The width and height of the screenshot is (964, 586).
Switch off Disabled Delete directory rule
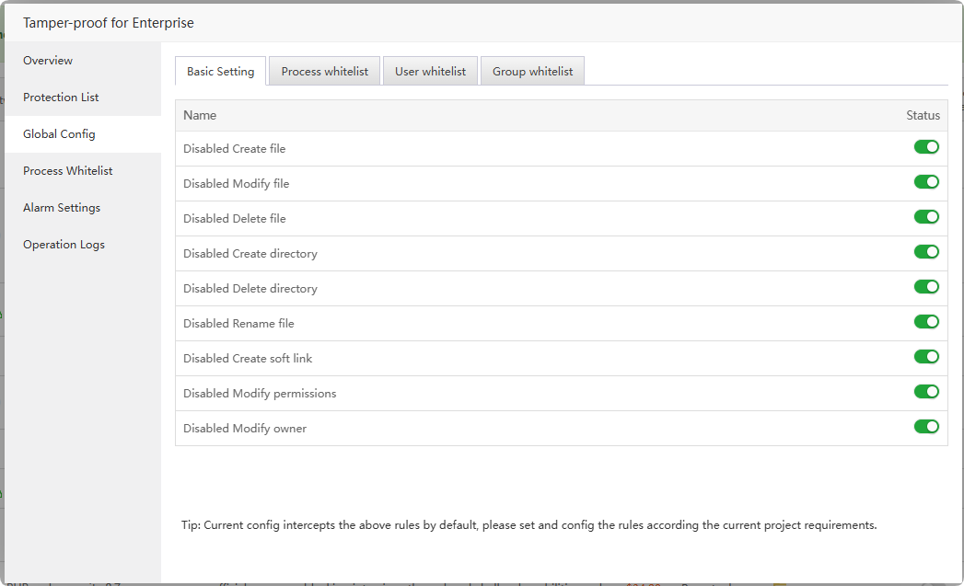[x=926, y=287]
